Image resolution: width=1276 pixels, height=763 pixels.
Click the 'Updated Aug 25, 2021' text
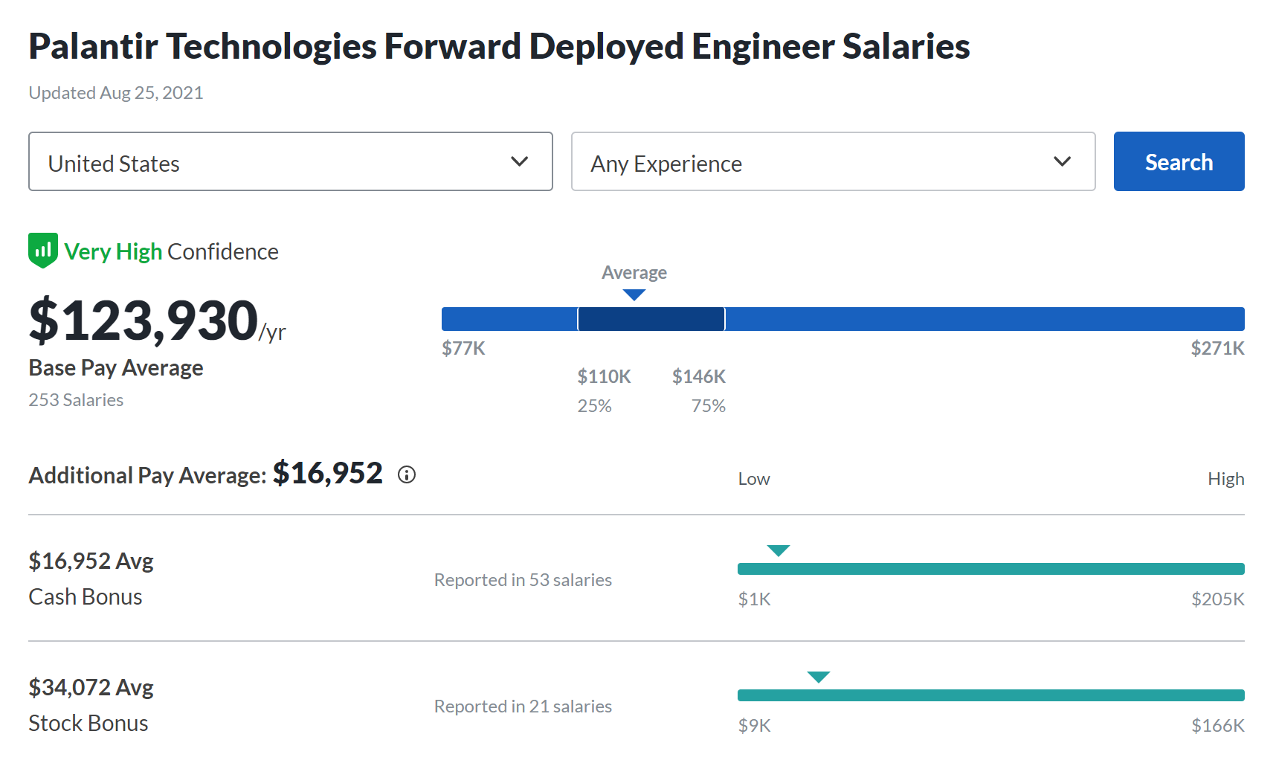pos(116,93)
